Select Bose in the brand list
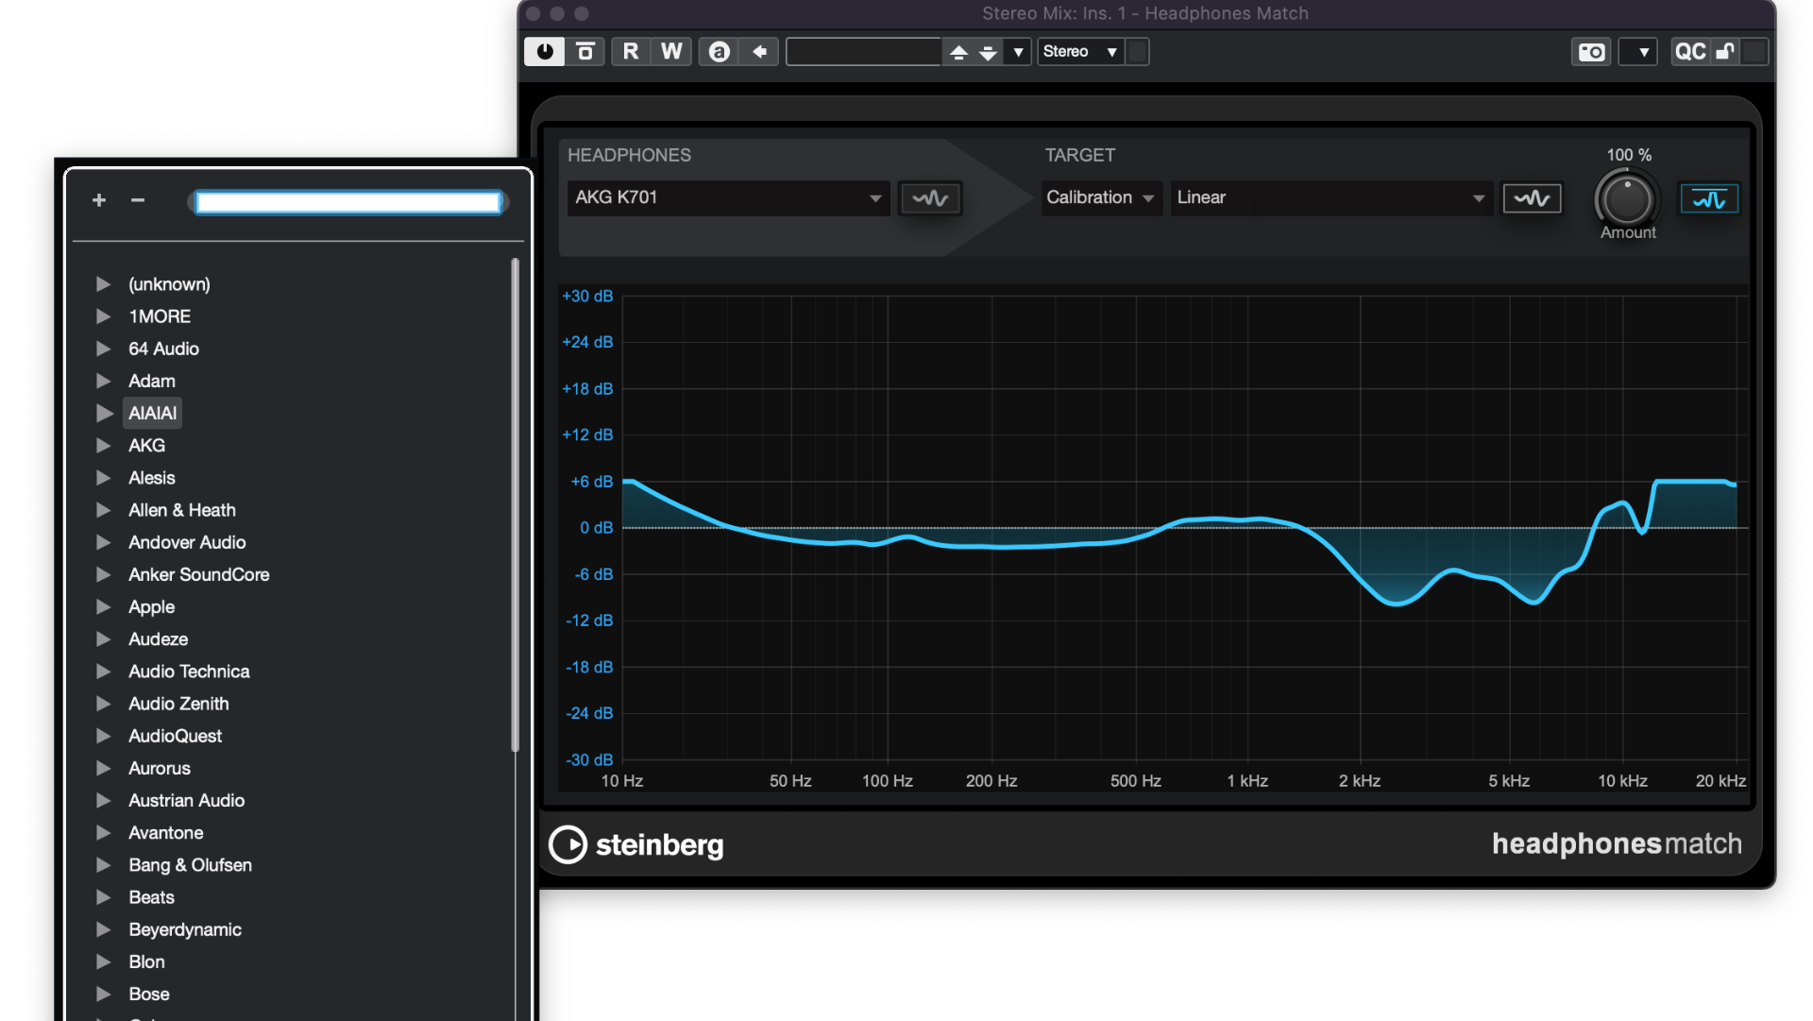 click(x=149, y=994)
